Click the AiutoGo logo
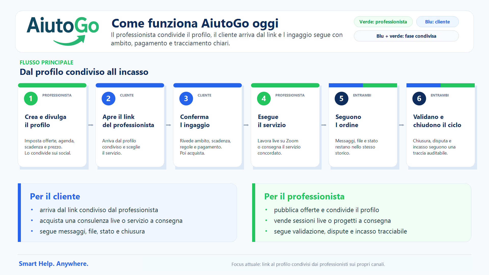 [63, 31]
